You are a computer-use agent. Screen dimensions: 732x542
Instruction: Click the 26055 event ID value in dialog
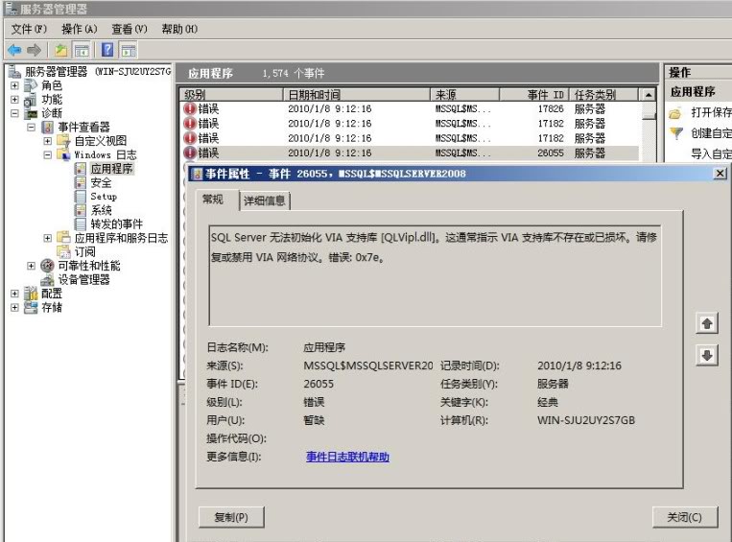point(319,384)
